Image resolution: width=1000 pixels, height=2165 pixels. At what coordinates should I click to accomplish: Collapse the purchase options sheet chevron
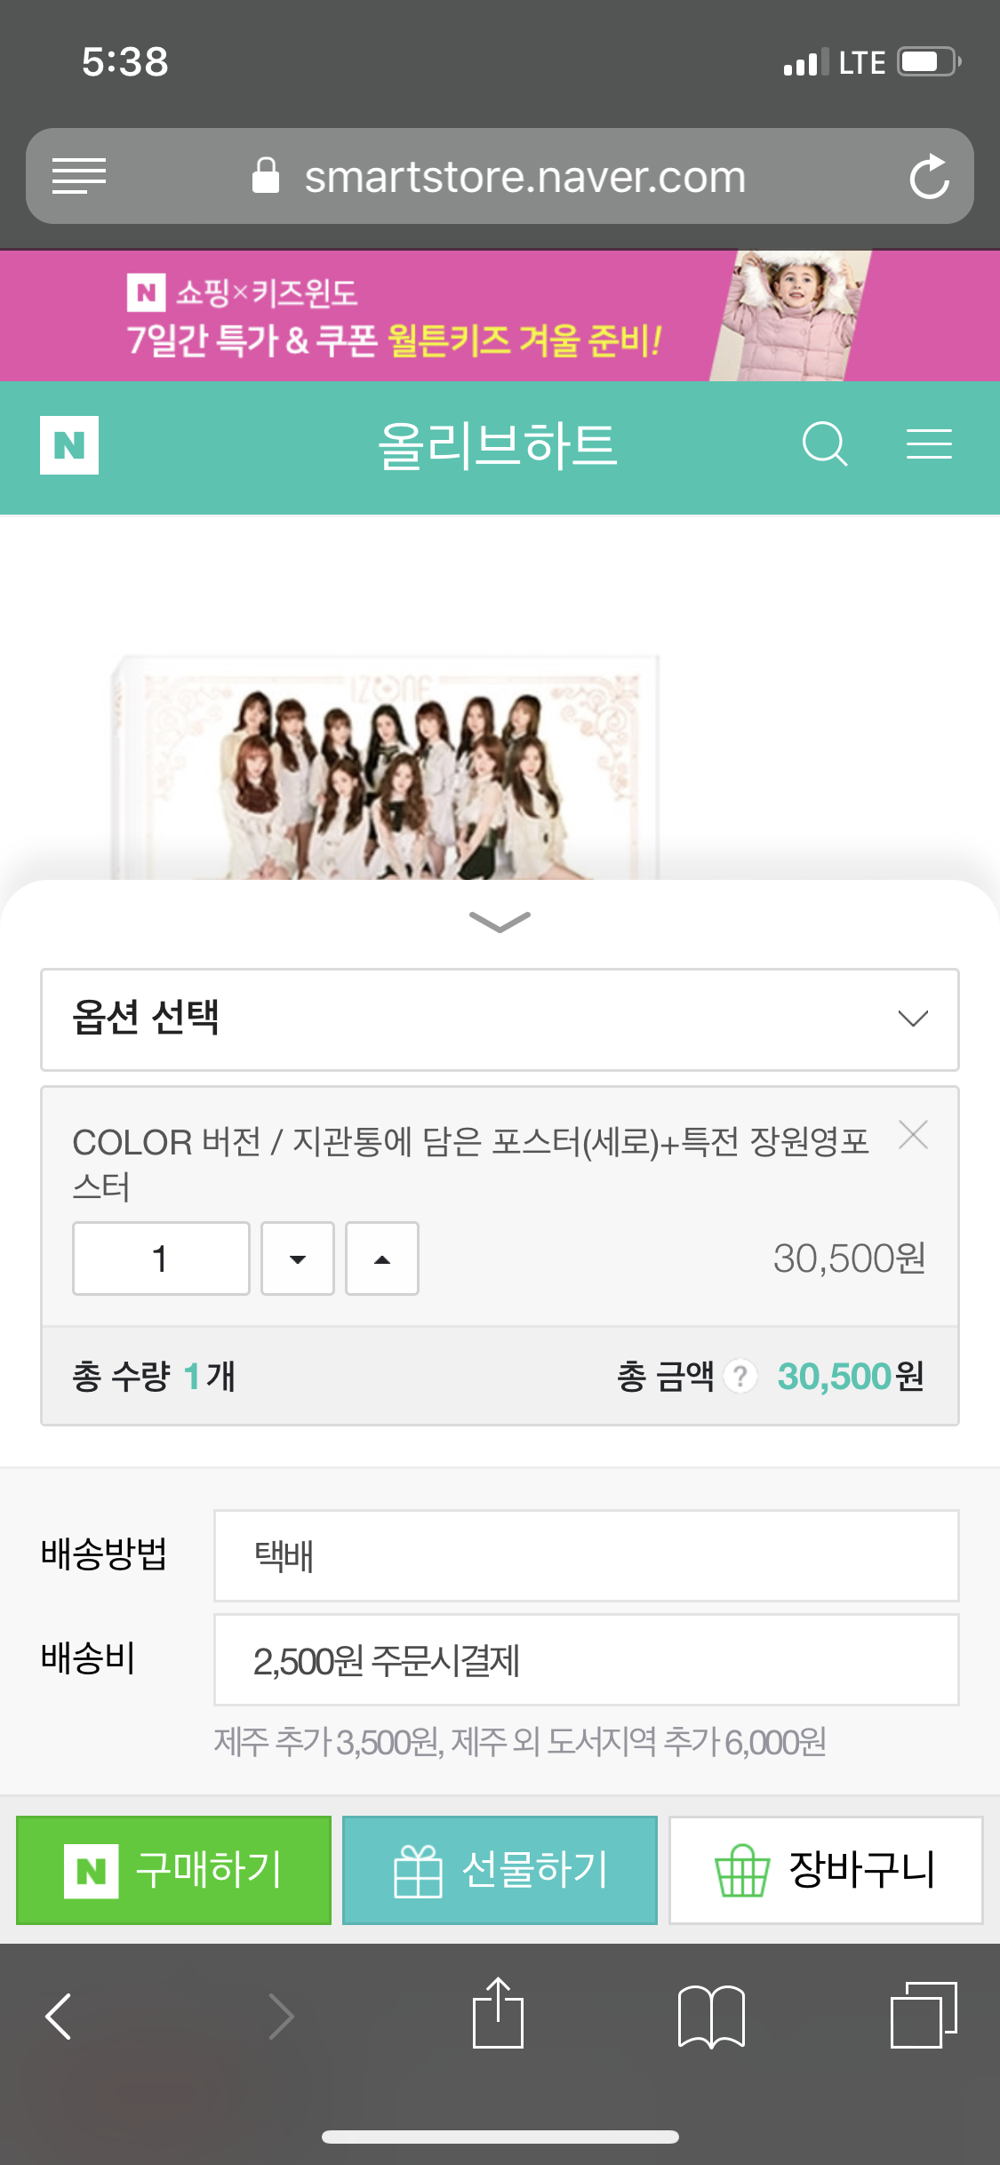(x=500, y=922)
